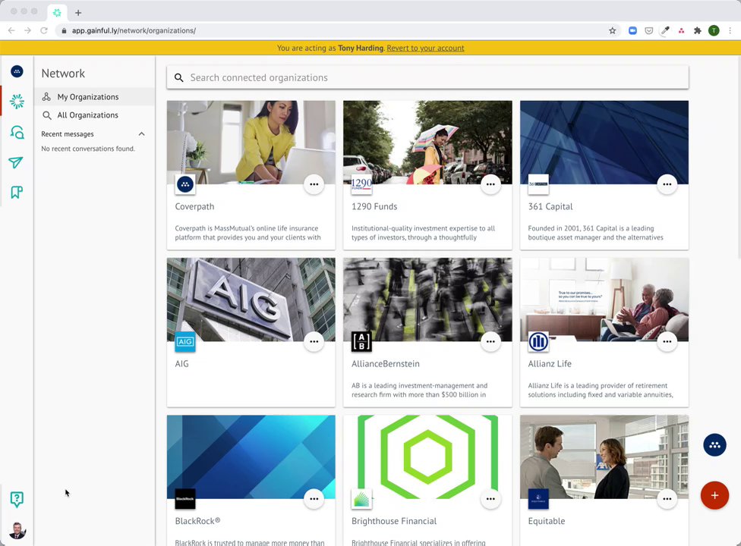Open the paper plane send icon
741x546 pixels.
[16, 163]
